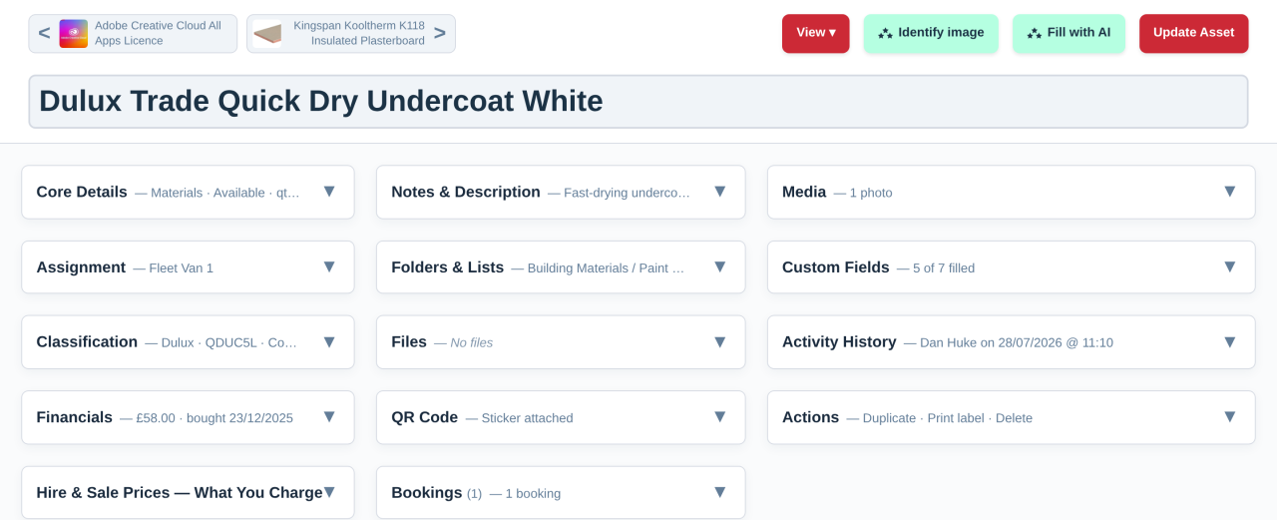
Task: Click the 'Building Materials / Paint' folder summary
Action: (x=606, y=268)
